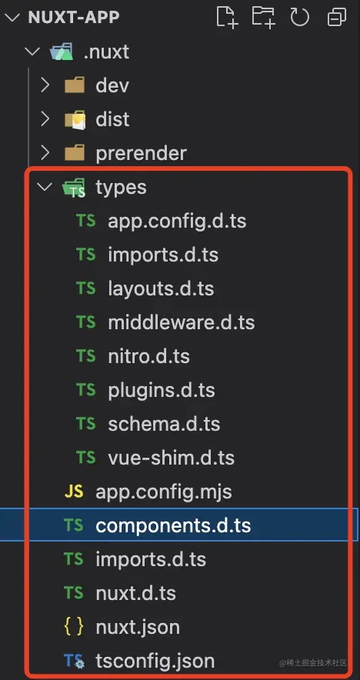The height and width of the screenshot is (680, 360).
Task: Expand the dist folder chevron
Action: pos(45,119)
